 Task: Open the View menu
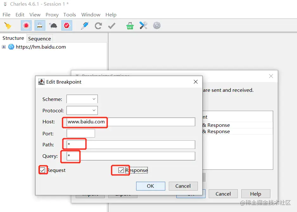pos(35,15)
